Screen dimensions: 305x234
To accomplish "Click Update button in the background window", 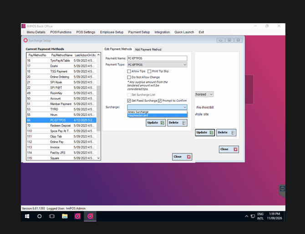I will tap(205, 132).
